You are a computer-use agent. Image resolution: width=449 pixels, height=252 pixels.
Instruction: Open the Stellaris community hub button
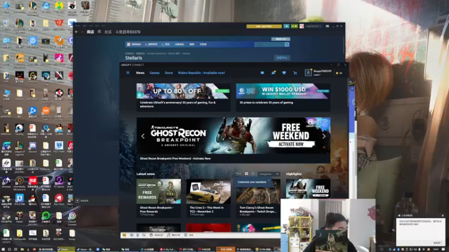pyautogui.click(x=282, y=58)
